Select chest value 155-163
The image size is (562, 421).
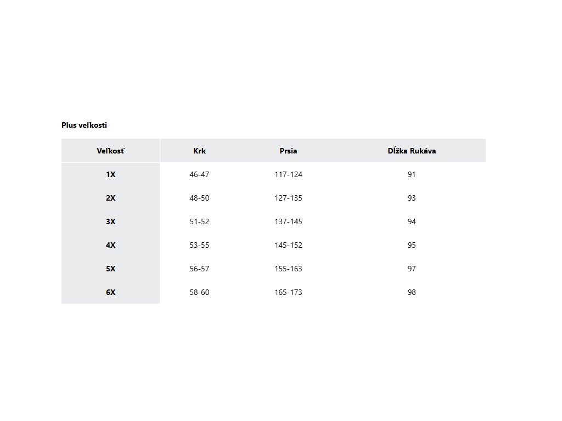[288, 269]
